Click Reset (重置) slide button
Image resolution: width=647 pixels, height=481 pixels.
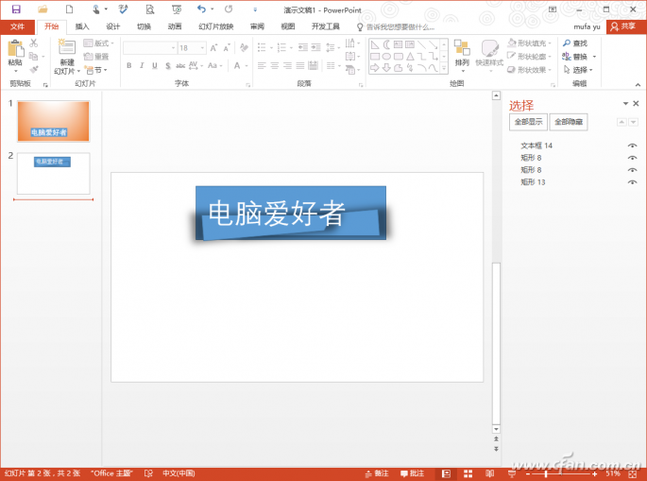96,57
